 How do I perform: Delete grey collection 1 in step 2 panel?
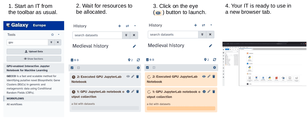(x=137, y=91)
